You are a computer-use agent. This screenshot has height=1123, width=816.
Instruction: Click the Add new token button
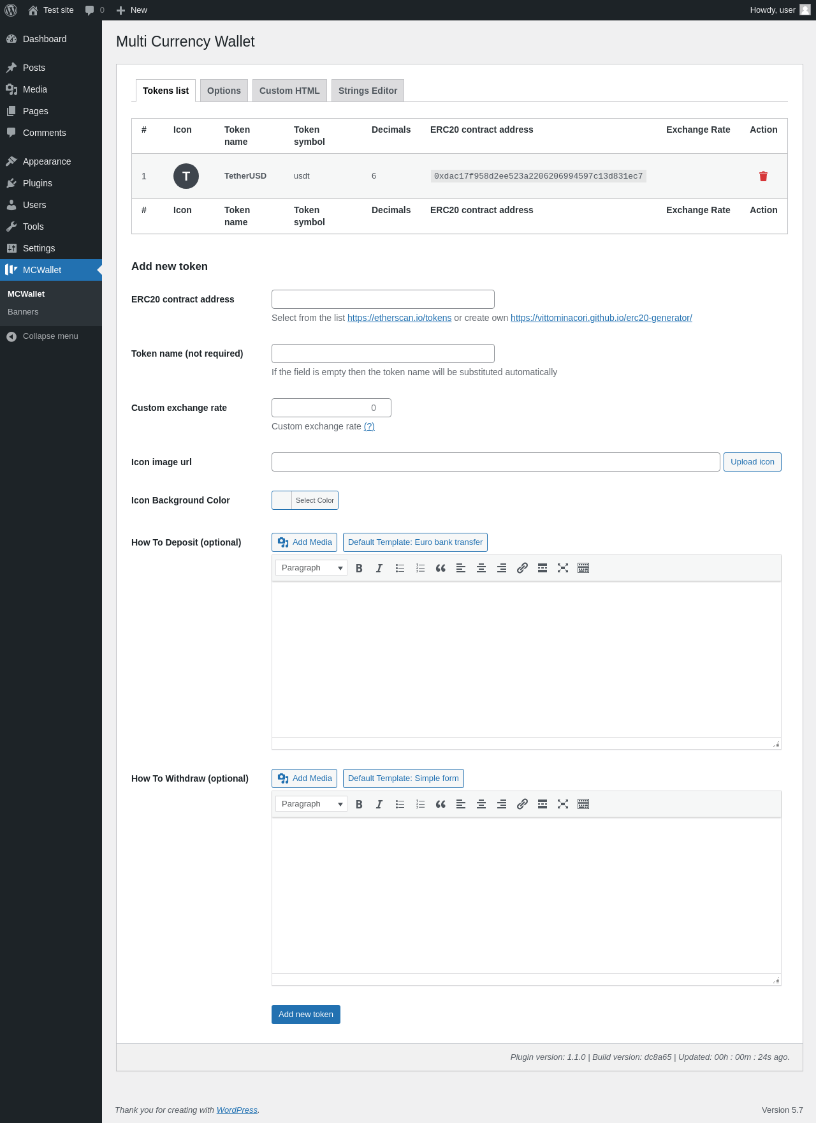click(x=306, y=1015)
